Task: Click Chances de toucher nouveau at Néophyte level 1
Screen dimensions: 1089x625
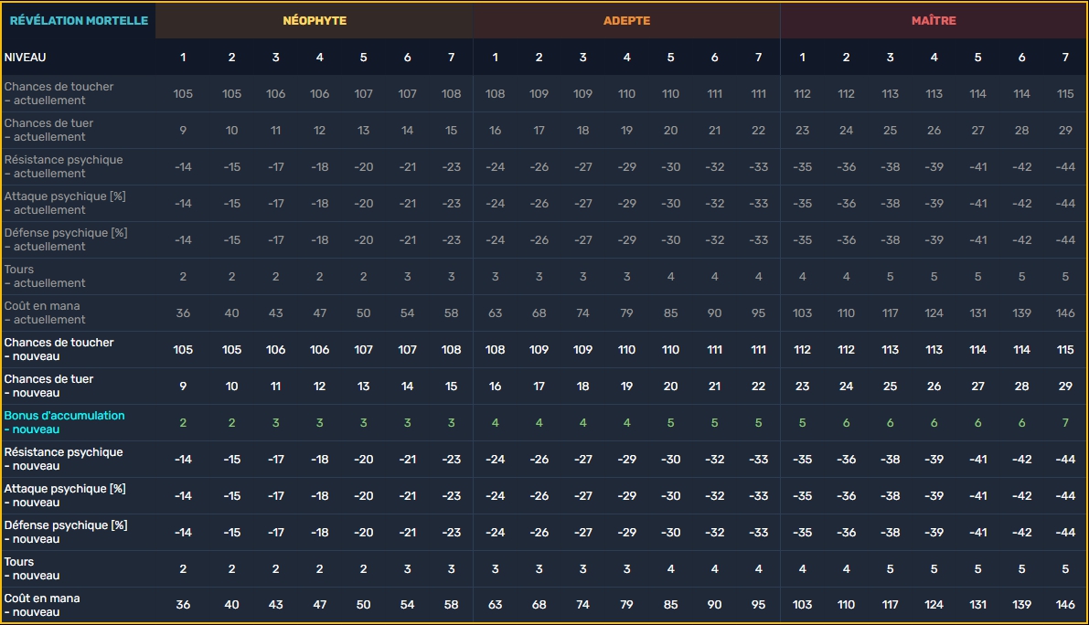Action: coord(184,350)
